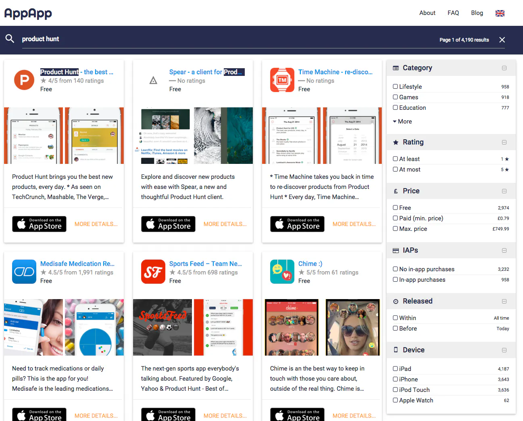Expand More categories
This screenshot has width=523, height=421.
402,121
